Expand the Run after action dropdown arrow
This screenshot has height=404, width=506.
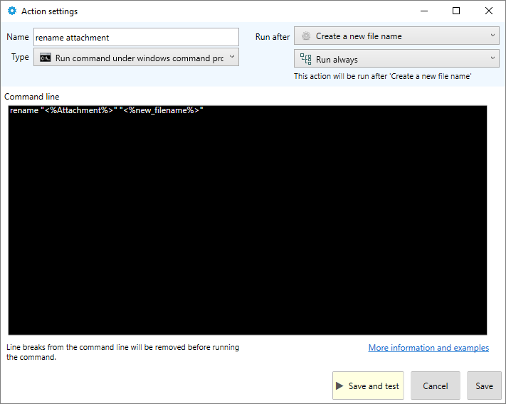[x=492, y=35]
